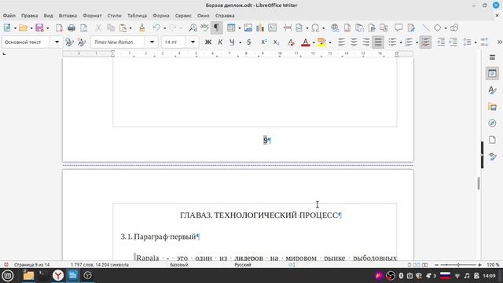Open the Таблица menu

(x=137, y=16)
